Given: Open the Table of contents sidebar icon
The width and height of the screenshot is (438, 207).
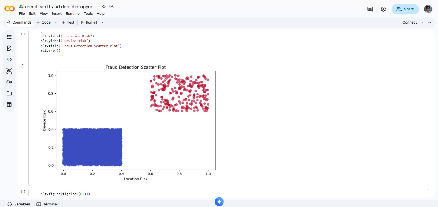Looking at the screenshot, I should click(9, 37).
